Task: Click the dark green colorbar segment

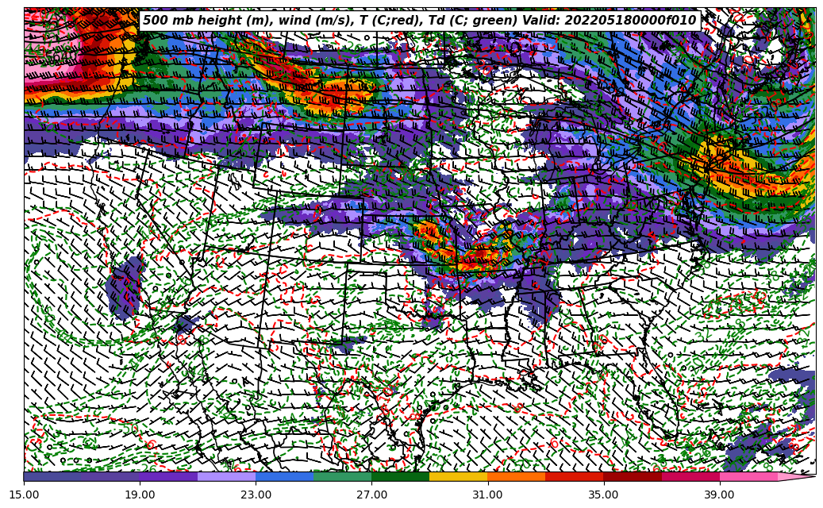Action: click(400, 477)
